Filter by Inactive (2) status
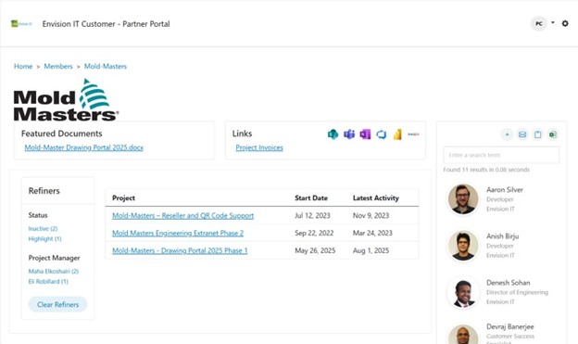This screenshot has width=578, height=344. click(x=43, y=229)
